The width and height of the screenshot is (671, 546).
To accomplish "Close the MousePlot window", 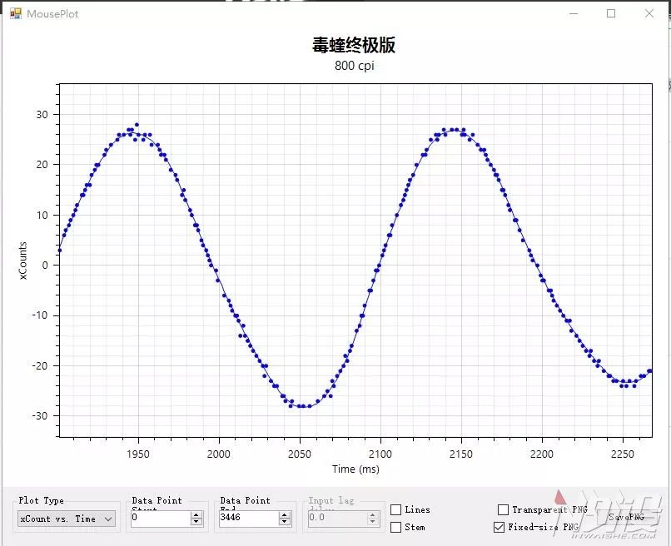I will click(649, 13).
